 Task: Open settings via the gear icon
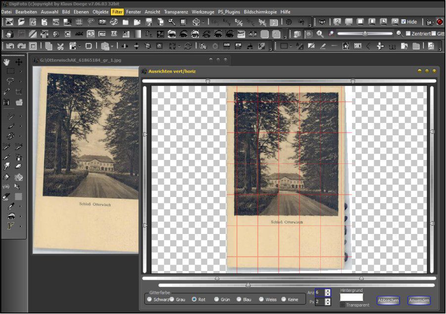[289, 22]
